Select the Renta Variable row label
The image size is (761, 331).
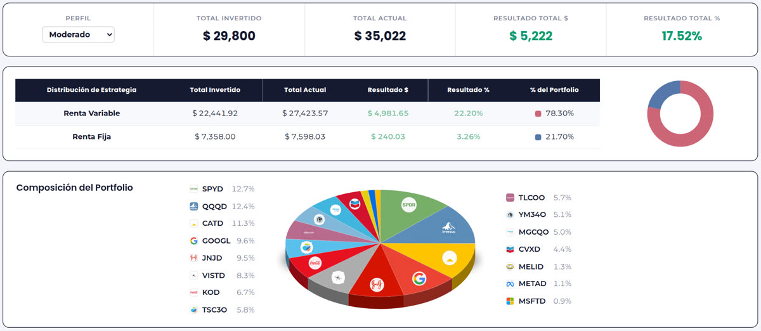[x=92, y=114]
